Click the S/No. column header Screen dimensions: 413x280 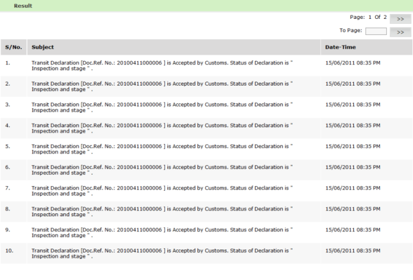tap(12, 47)
